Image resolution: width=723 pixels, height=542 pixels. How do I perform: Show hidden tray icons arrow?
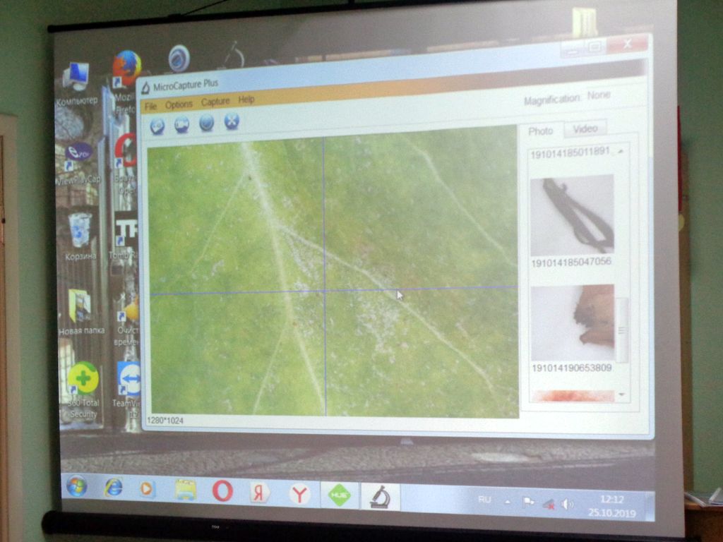507,502
